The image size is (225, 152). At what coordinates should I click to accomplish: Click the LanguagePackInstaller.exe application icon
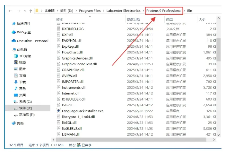58,111
